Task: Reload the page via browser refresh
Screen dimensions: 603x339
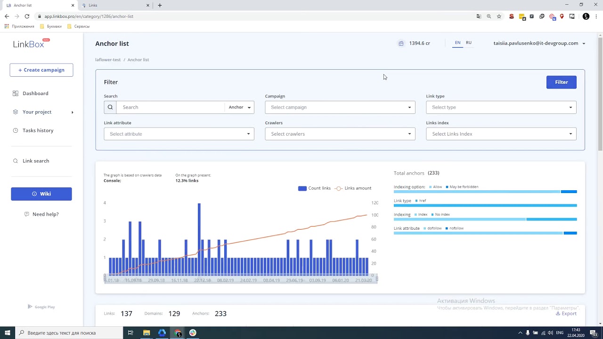Action: click(x=27, y=16)
